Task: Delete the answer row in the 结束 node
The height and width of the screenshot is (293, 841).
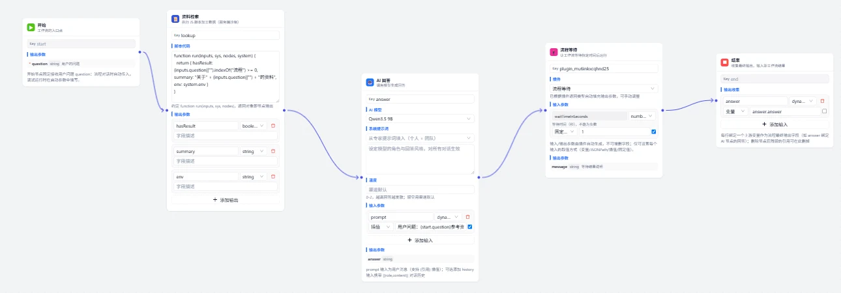Action: click(822, 101)
